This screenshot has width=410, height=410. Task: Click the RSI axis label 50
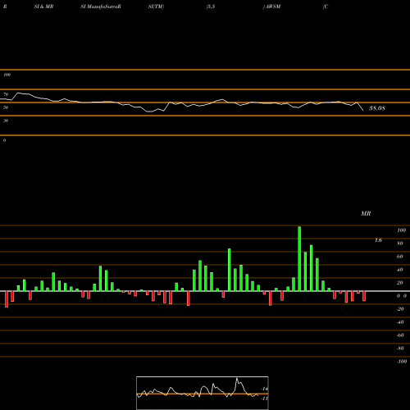point(6,107)
